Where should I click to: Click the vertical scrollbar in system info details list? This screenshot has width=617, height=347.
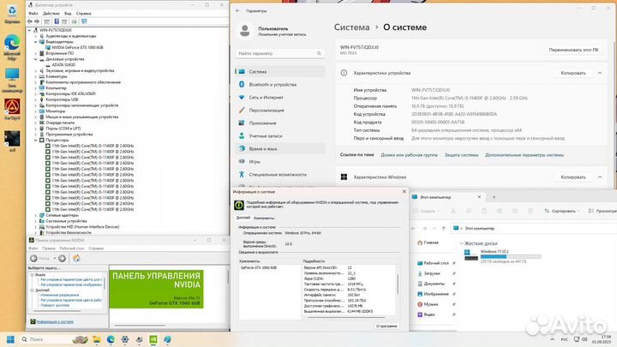[398, 284]
